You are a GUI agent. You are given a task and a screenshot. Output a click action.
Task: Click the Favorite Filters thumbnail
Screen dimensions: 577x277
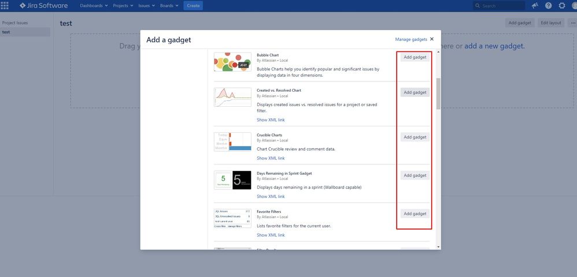232,219
